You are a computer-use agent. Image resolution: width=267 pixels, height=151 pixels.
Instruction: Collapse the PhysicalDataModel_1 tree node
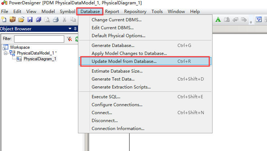(5, 53)
